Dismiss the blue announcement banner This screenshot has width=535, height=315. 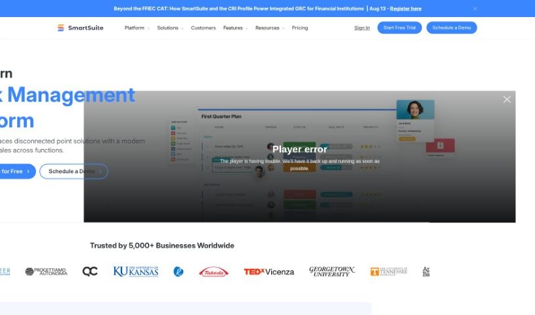click(475, 9)
